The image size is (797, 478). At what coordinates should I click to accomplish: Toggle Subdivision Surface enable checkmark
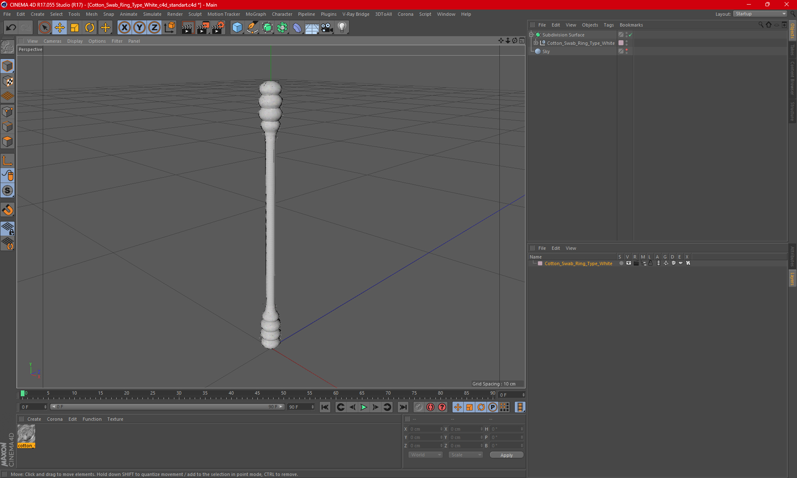pos(630,35)
